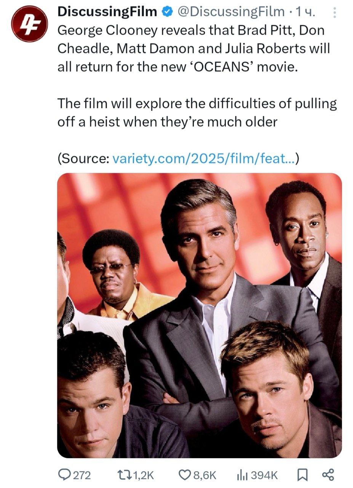Click the DiscussingFilm display name

coord(107,12)
